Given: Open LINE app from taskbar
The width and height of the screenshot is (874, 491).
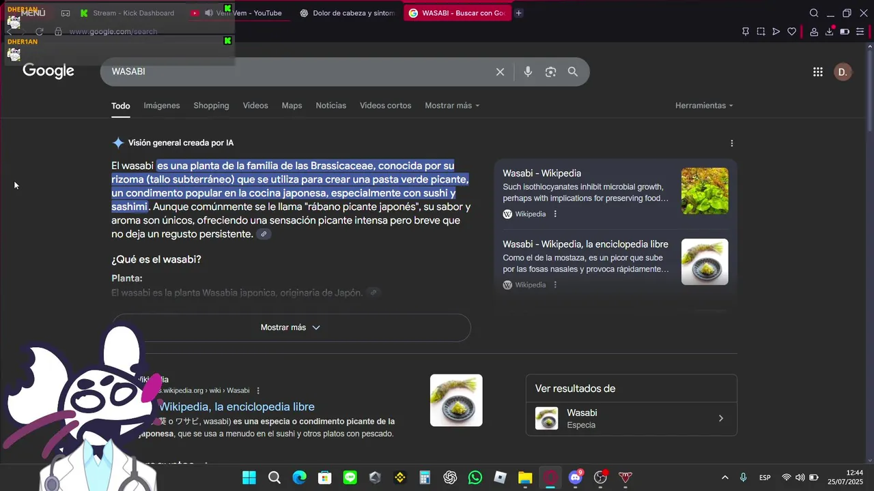Looking at the screenshot, I should click(x=350, y=478).
